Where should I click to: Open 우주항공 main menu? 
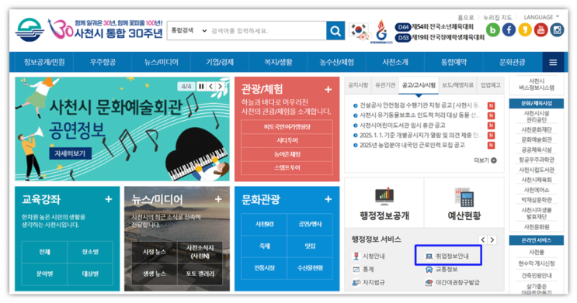coord(103,63)
